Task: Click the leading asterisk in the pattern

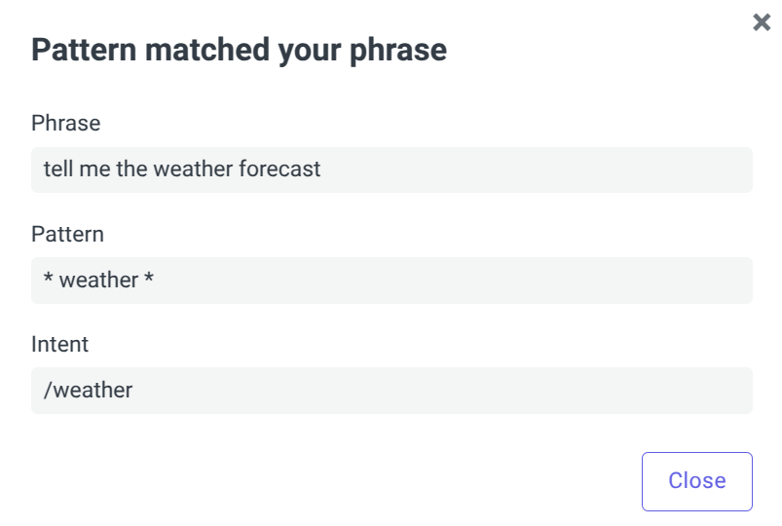Action: [x=48, y=281]
